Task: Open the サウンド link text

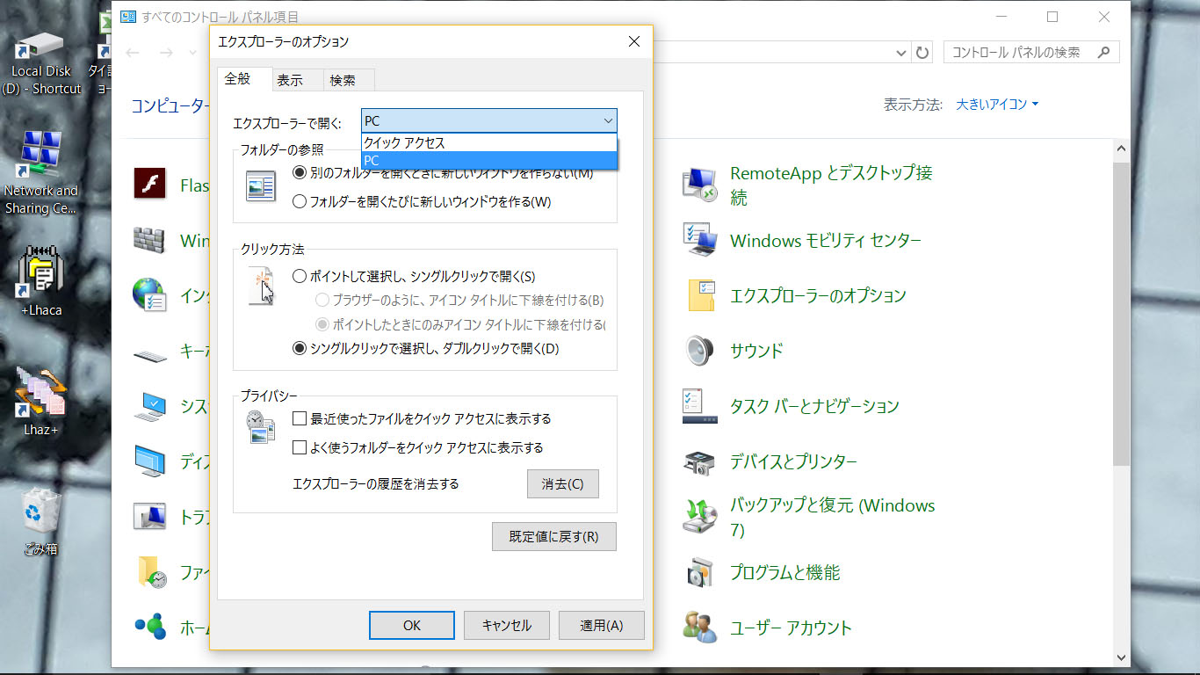Action: click(756, 351)
